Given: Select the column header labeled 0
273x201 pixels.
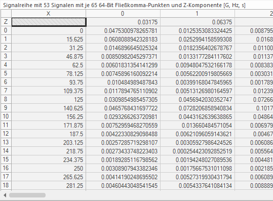Looking at the screenshot, I should click(x=123, y=13).
